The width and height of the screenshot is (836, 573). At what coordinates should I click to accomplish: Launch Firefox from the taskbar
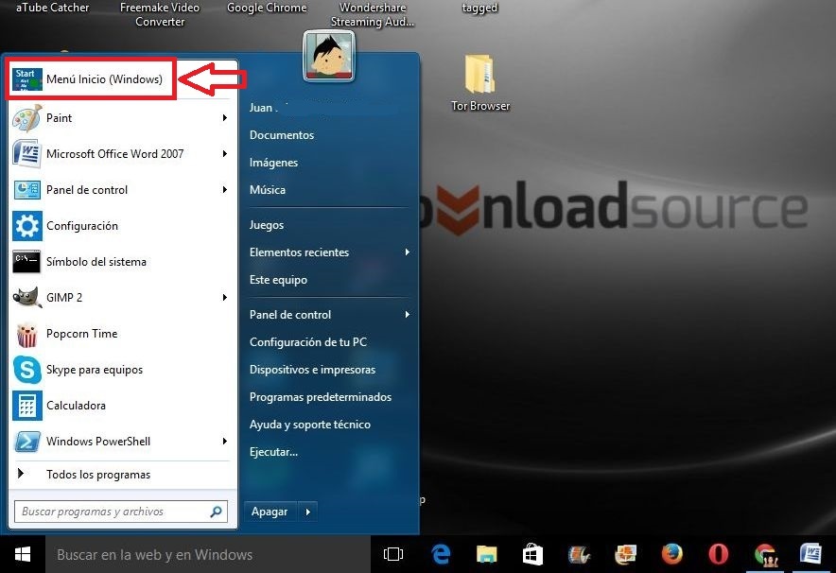click(671, 554)
